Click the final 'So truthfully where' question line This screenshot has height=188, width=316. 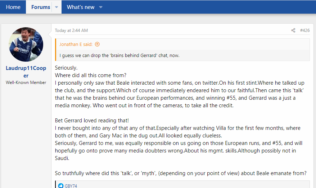tap(180, 173)
